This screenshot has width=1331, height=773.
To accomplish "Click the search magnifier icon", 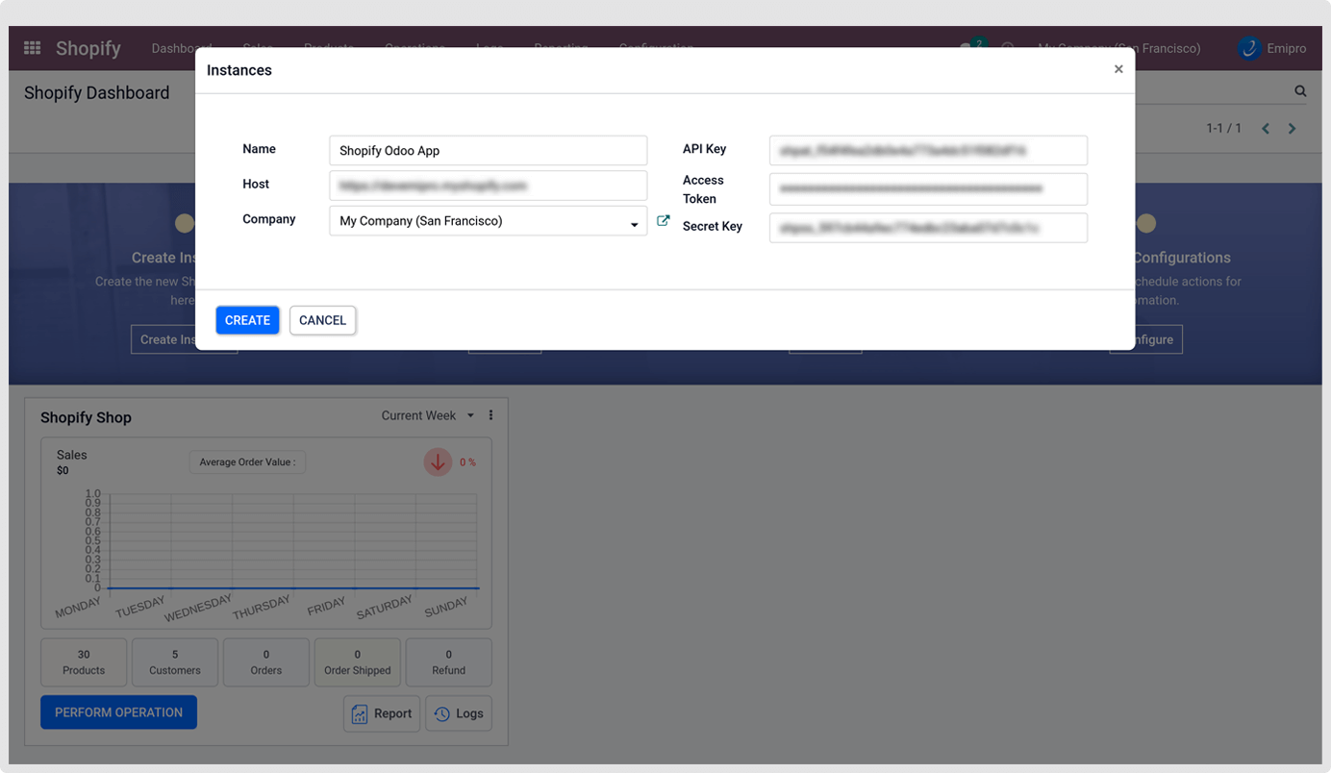I will (x=1300, y=91).
